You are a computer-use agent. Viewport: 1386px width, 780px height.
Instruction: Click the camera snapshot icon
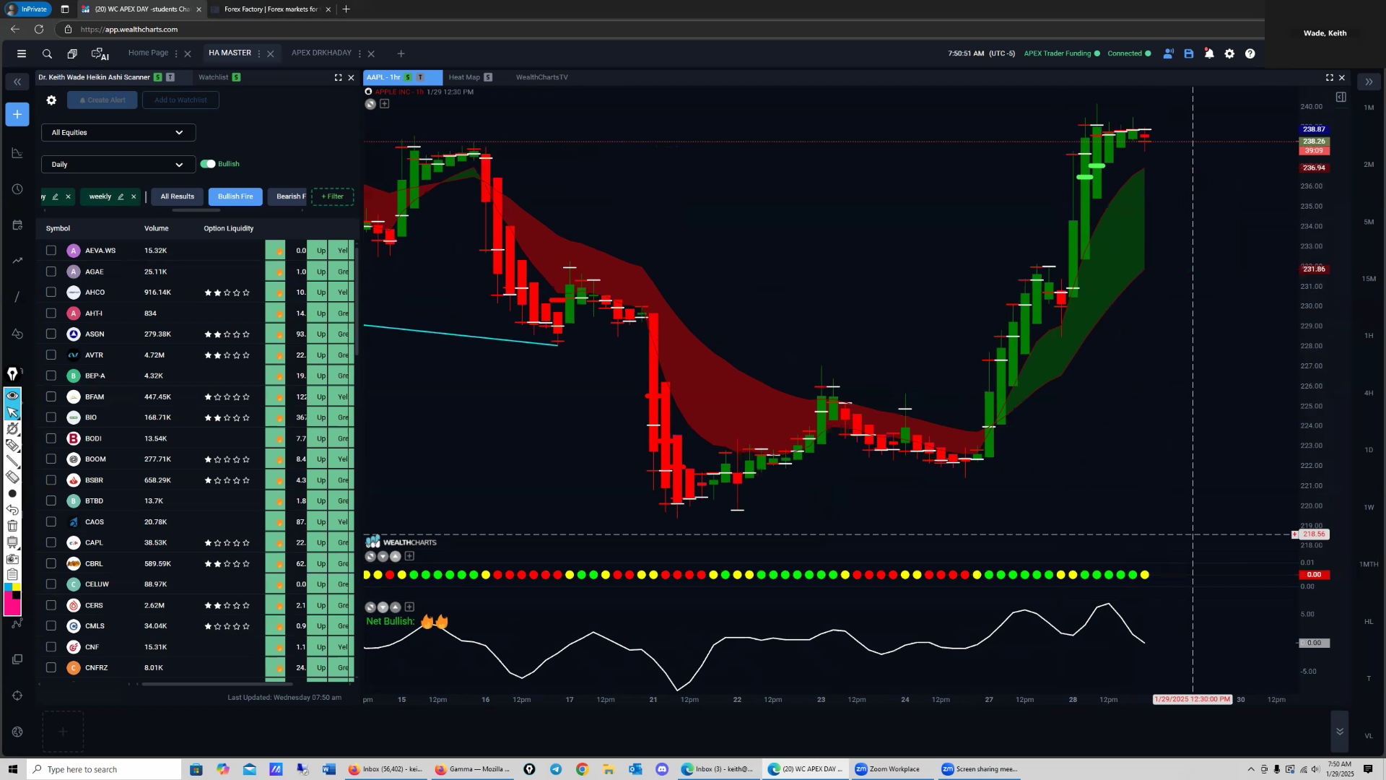coord(12,559)
